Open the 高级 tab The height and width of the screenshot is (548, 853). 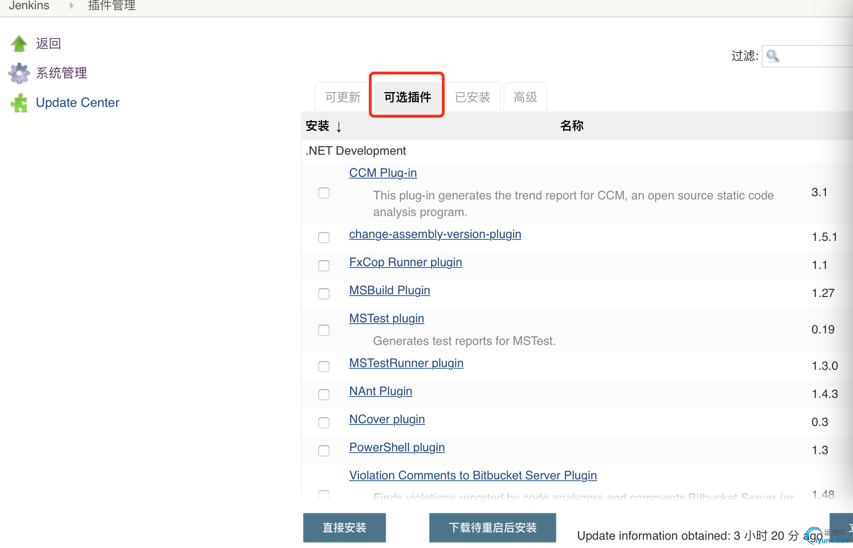[525, 97]
